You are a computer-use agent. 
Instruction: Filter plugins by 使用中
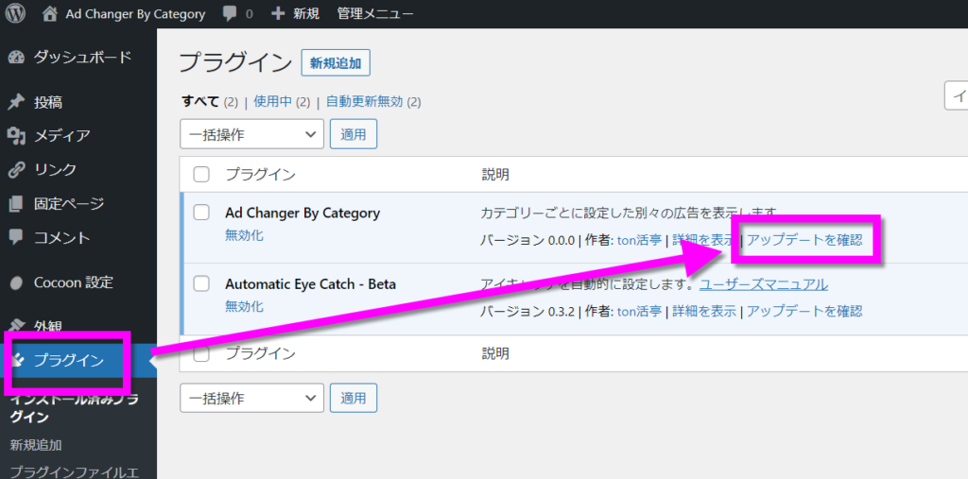coord(272,102)
